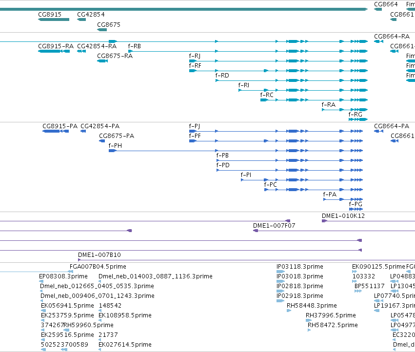Screen dimensions: 415x352
Task: Click transcript f-RJ label
Action: click(x=195, y=56)
